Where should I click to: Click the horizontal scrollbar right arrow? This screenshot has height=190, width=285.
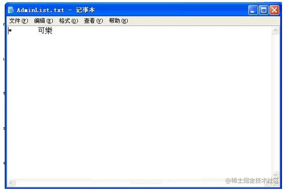click(268, 183)
